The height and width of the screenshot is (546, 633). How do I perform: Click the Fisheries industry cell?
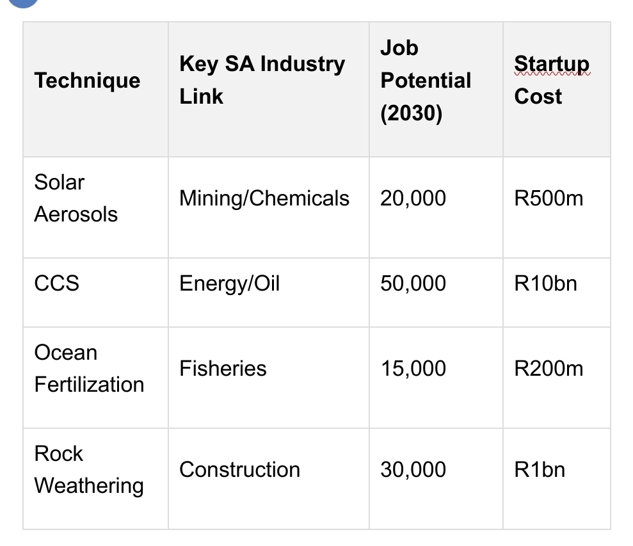point(223,369)
